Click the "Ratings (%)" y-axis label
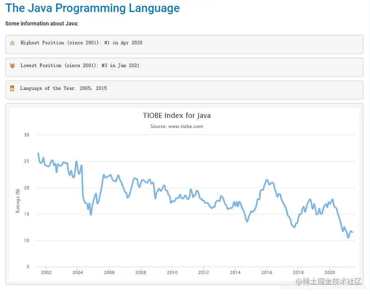This screenshot has height=294, width=370. pos(18,201)
